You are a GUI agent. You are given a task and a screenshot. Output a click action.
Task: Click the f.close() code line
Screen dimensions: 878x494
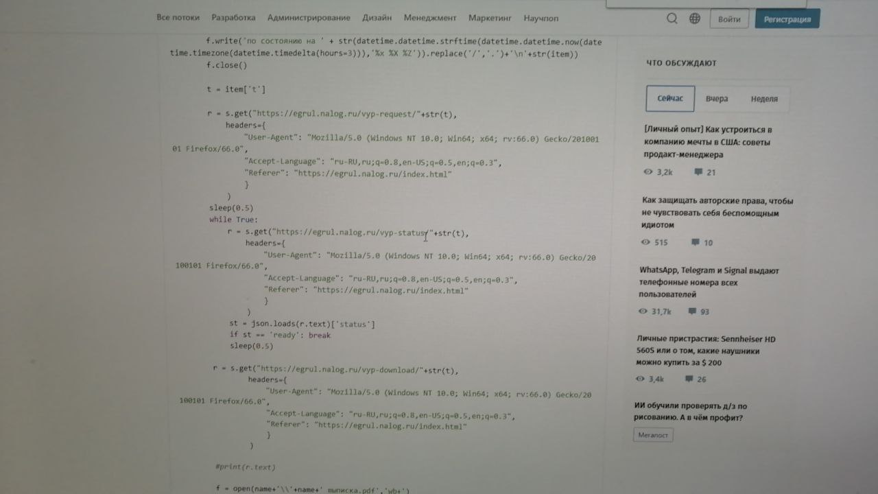coord(226,65)
